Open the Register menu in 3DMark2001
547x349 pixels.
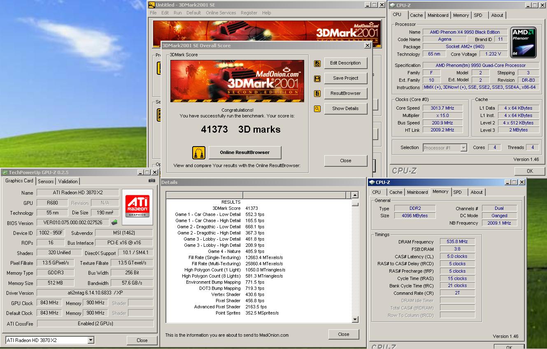pos(249,13)
